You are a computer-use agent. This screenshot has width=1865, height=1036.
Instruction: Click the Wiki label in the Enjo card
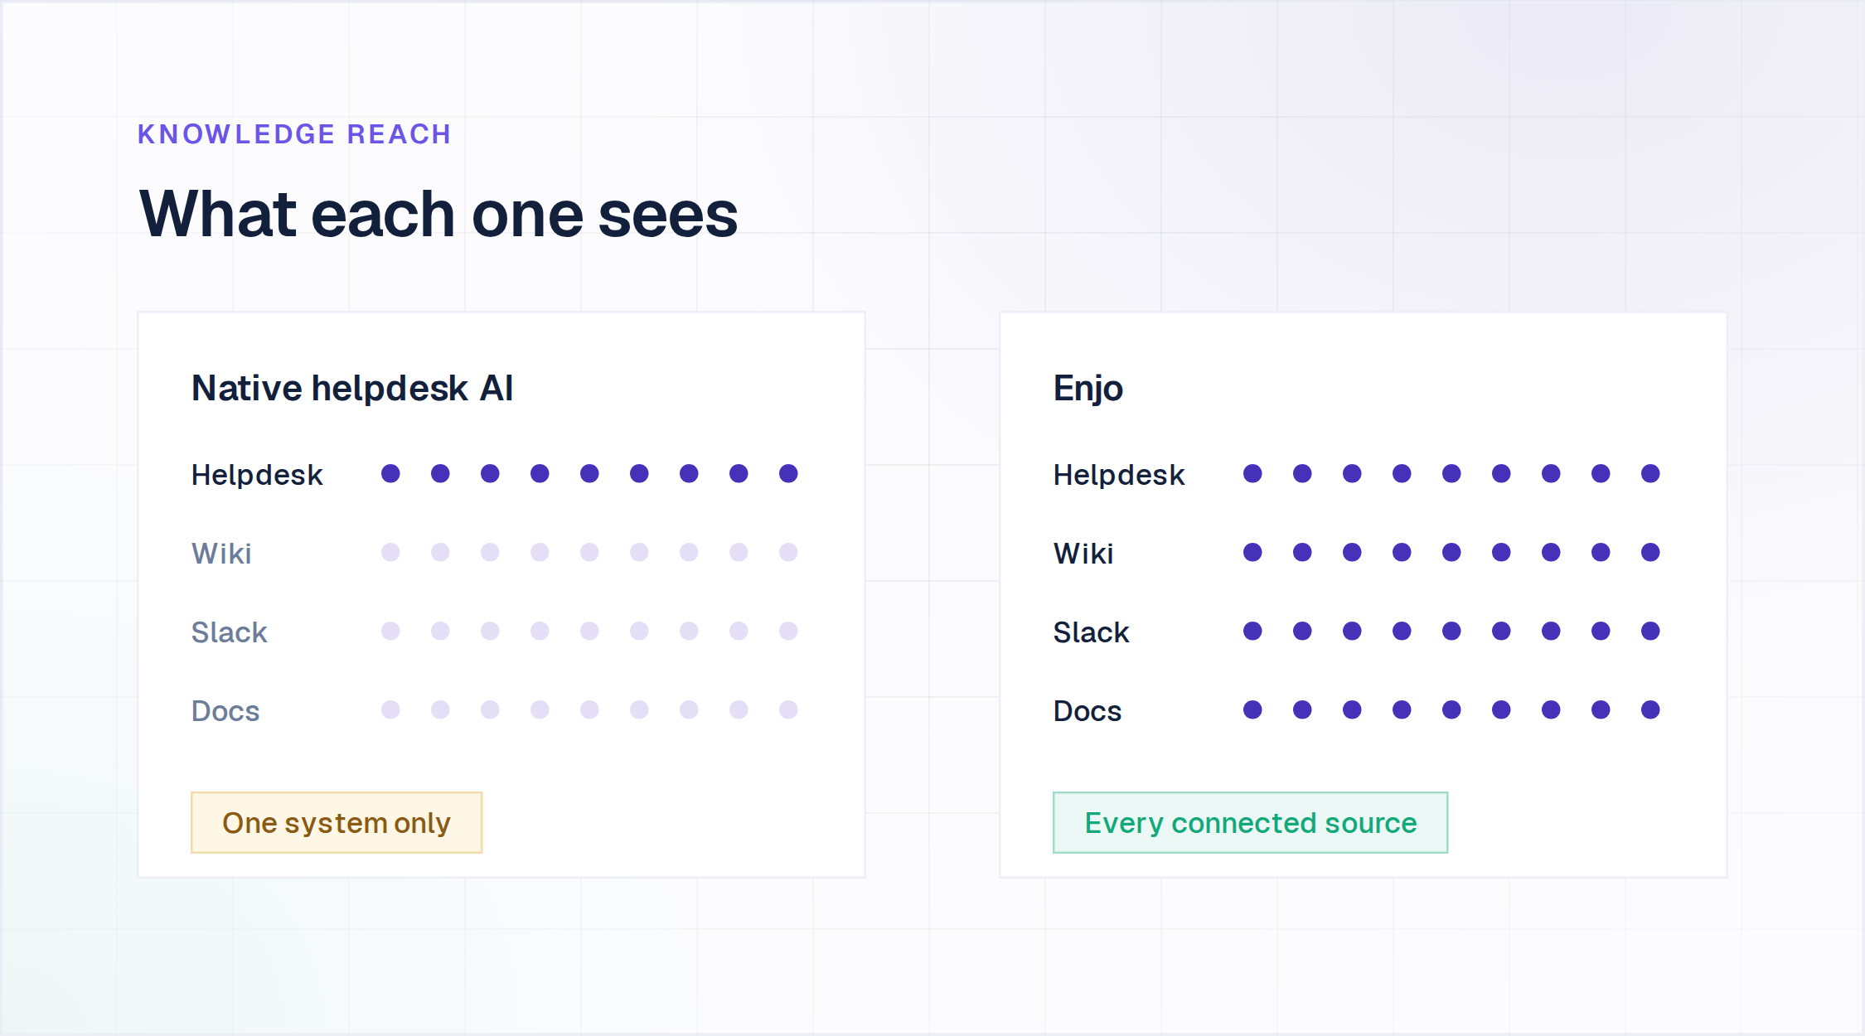pos(1083,554)
